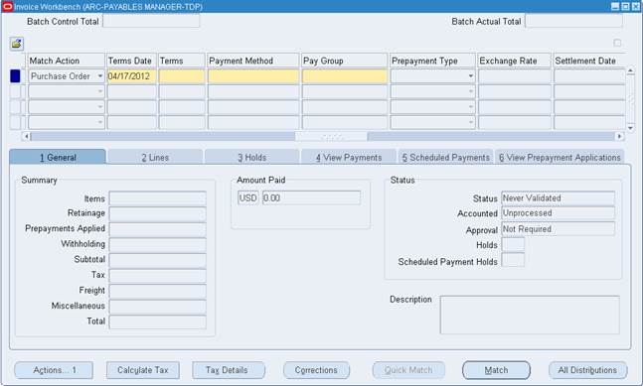Image resolution: width=643 pixels, height=386 pixels.
Task: Click the Accounted field reading Unprocessed
Action: point(558,213)
